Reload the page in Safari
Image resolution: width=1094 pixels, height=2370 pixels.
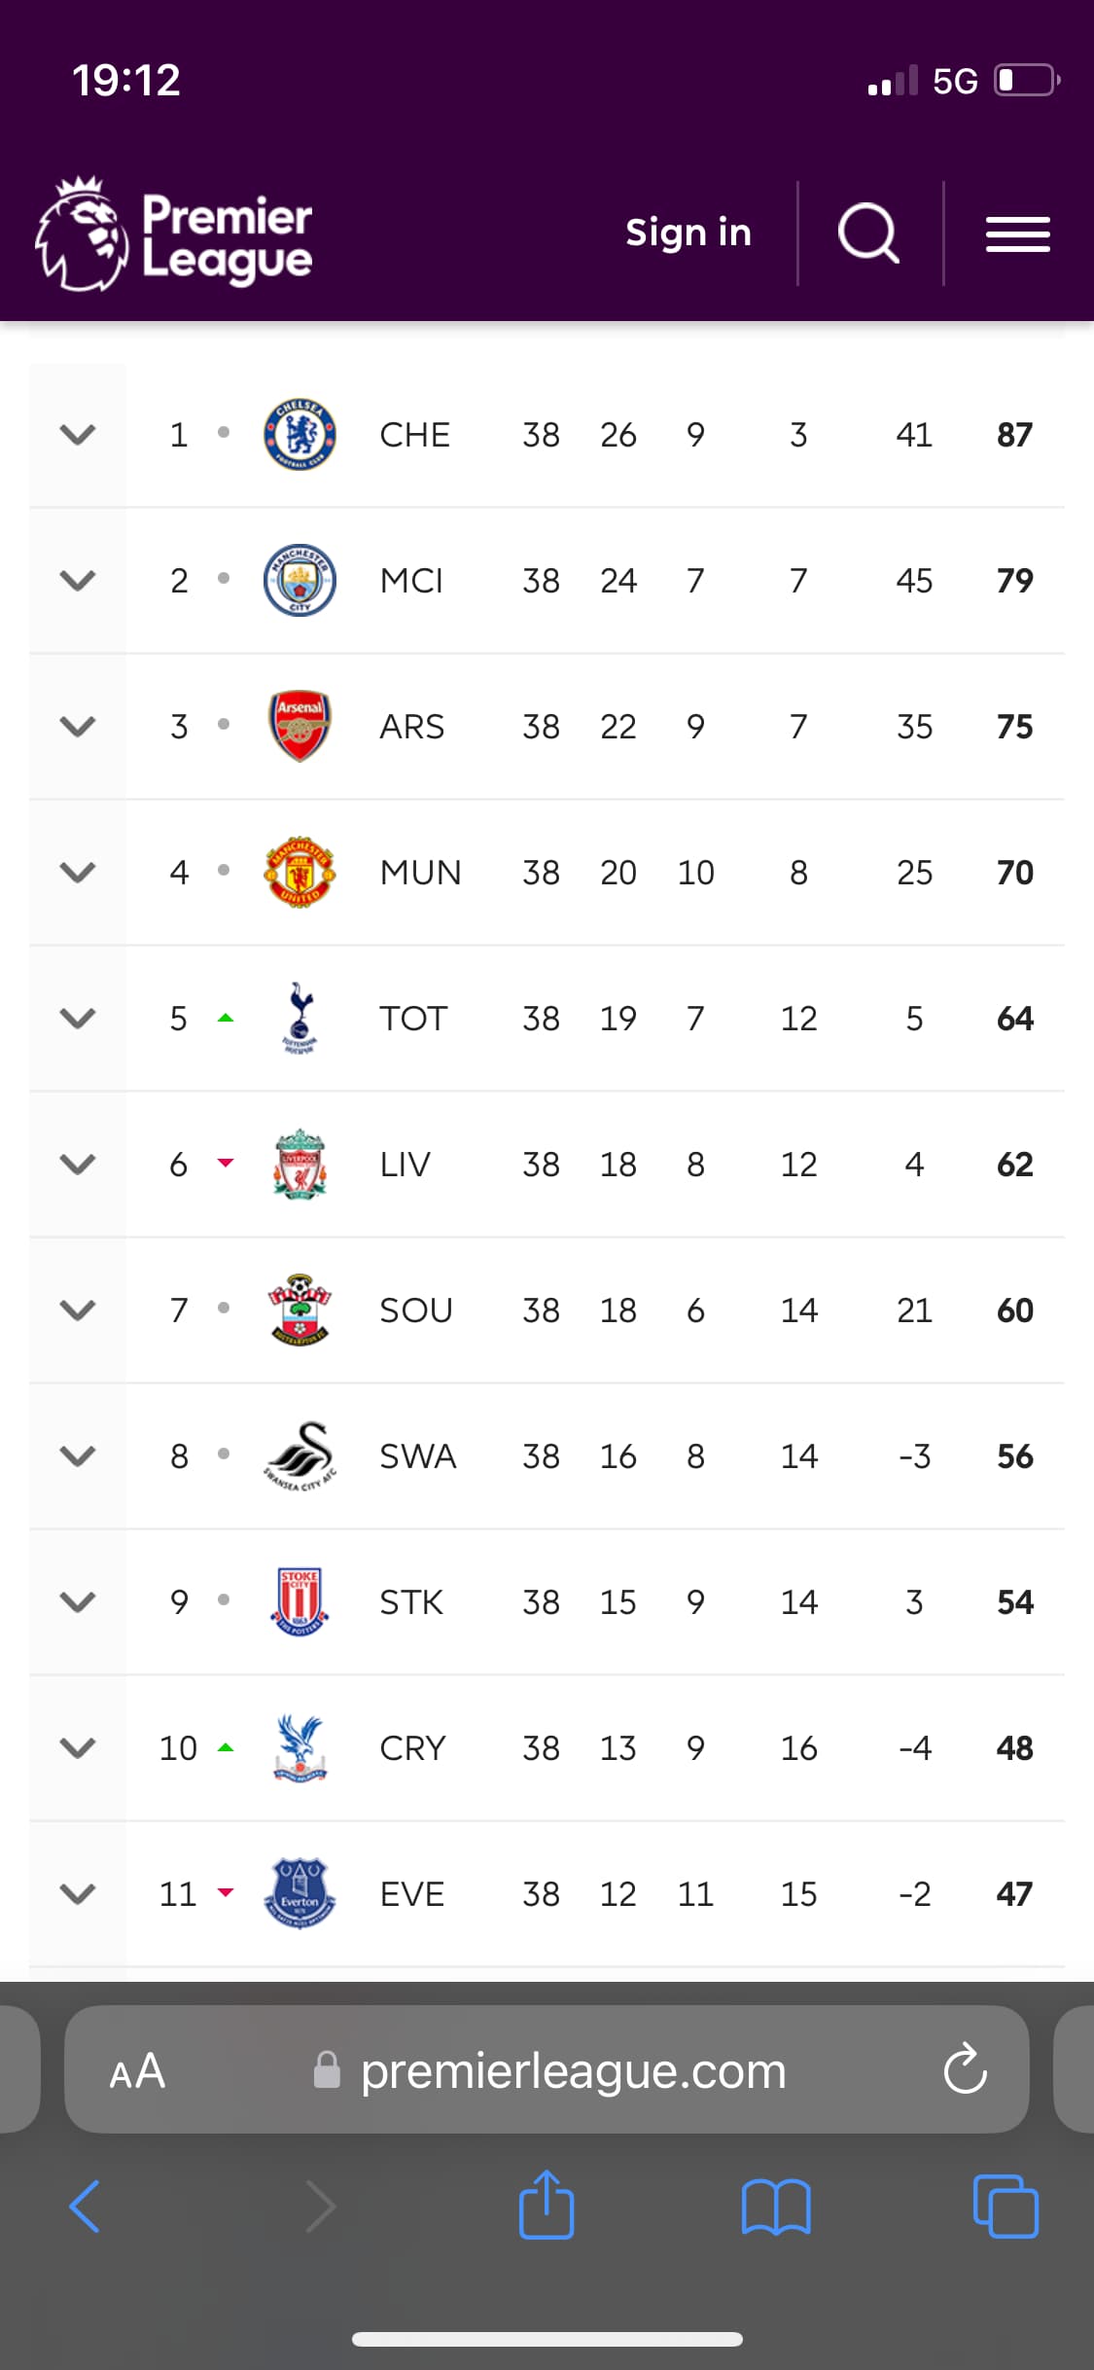coord(965,2069)
